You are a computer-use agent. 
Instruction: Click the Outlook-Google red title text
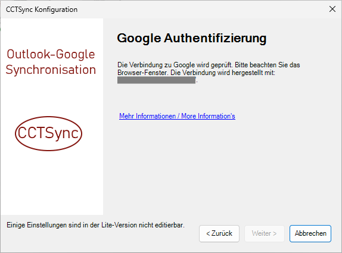pos(51,54)
